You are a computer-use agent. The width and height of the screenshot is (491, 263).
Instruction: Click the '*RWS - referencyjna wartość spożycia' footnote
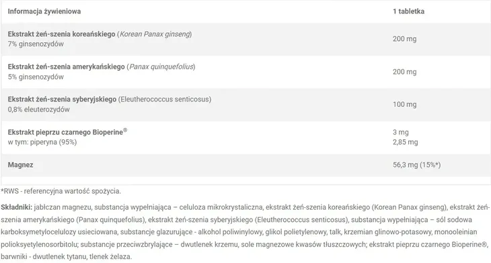coord(61,191)
